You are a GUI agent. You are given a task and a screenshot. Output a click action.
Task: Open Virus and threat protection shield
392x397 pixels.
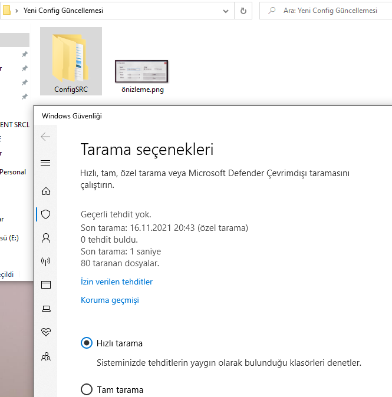[46, 214]
